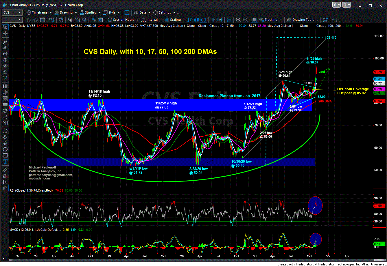The height and width of the screenshot is (266, 387).
Task: Click the Scaling button label
Action: (175, 20)
